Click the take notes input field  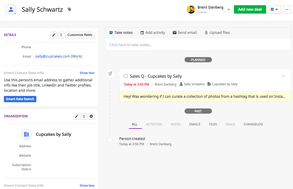198,45
